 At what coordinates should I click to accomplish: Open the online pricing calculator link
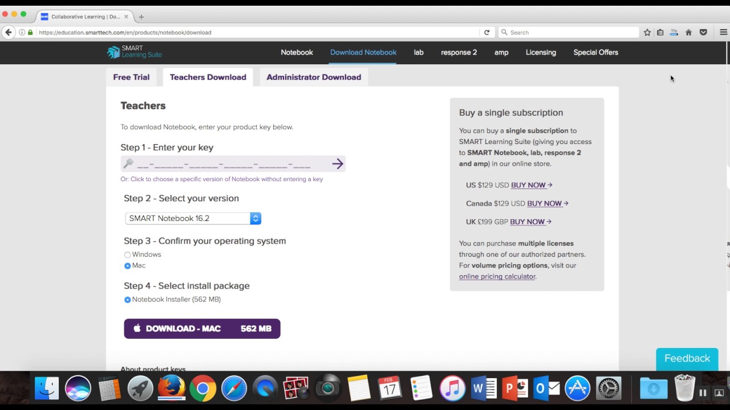(497, 276)
